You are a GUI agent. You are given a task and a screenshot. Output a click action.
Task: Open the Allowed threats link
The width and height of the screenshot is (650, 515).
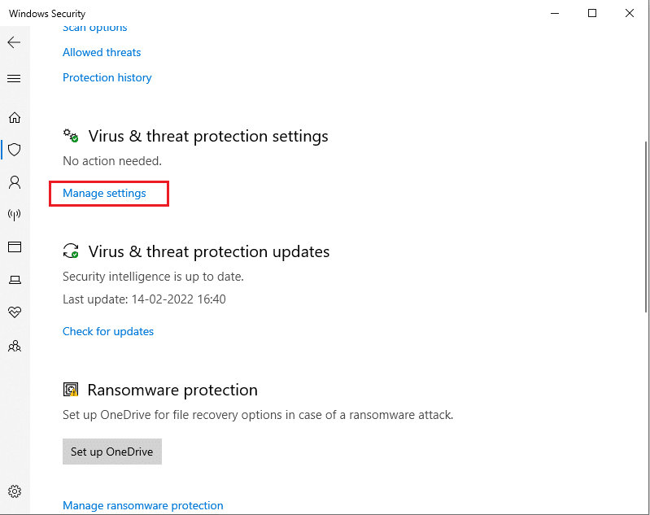pos(102,52)
